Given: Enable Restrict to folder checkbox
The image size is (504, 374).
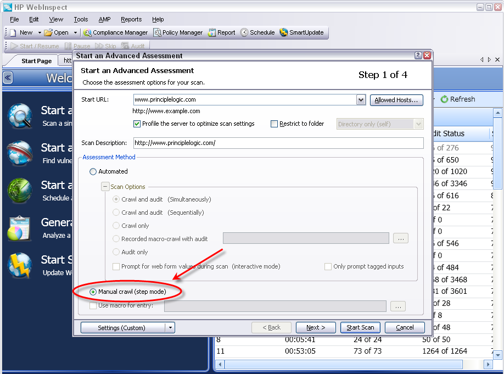Looking at the screenshot, I should click(x=274, y=124).
